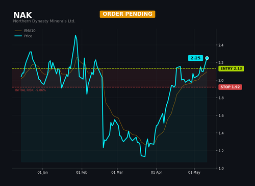Click the 01 May date axis label
The width and height of the screenshot is (255, 186).
point(194,172)
